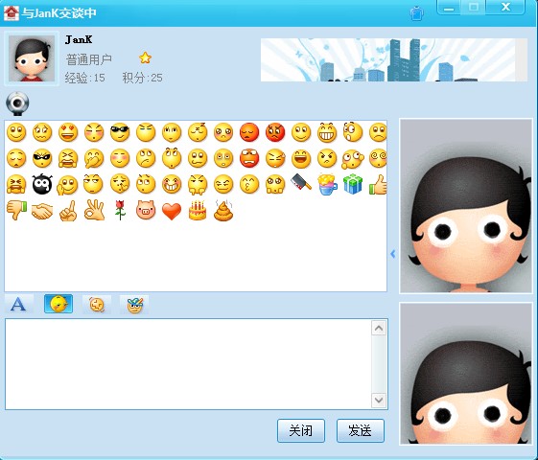Viewport: 538px width, 460px height.
Task: Select the red rose emoticon
Action: [x=120, y=210]
